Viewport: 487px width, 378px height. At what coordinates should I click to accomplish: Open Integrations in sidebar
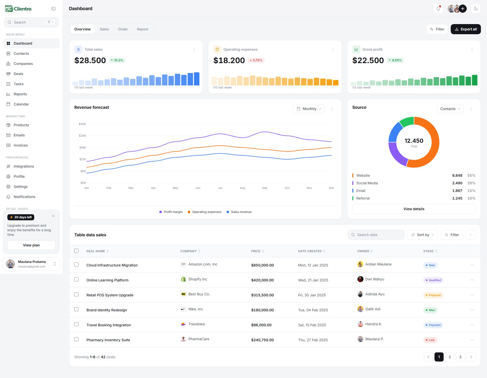pyautogui.click(x=31, y=166)
